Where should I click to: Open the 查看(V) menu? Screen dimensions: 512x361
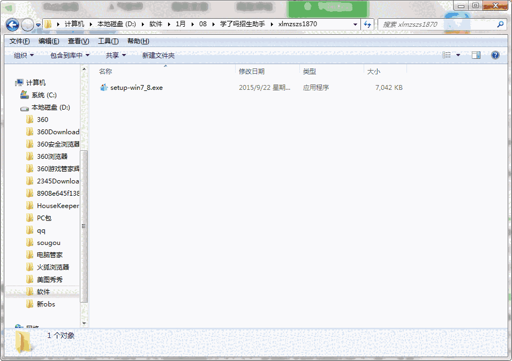click(77, 41)
